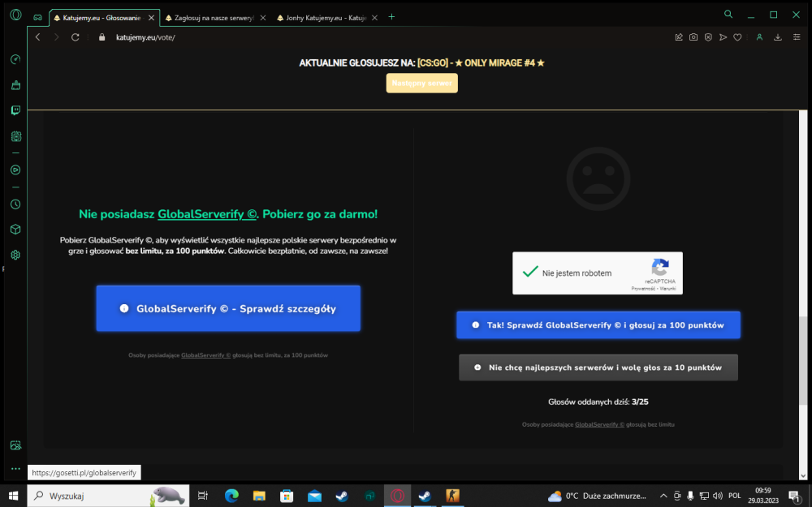Image resolution: width=812 pixels, height=507 pixels.
Task: Open Twitch panel in sidebar
Action: (15, 110)
